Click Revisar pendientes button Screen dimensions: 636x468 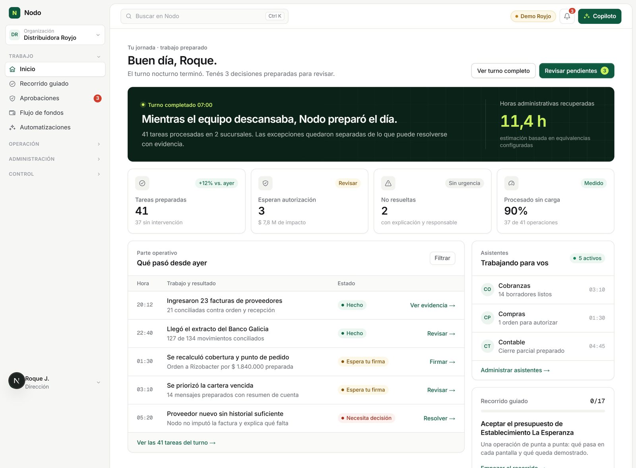point(576,71)
